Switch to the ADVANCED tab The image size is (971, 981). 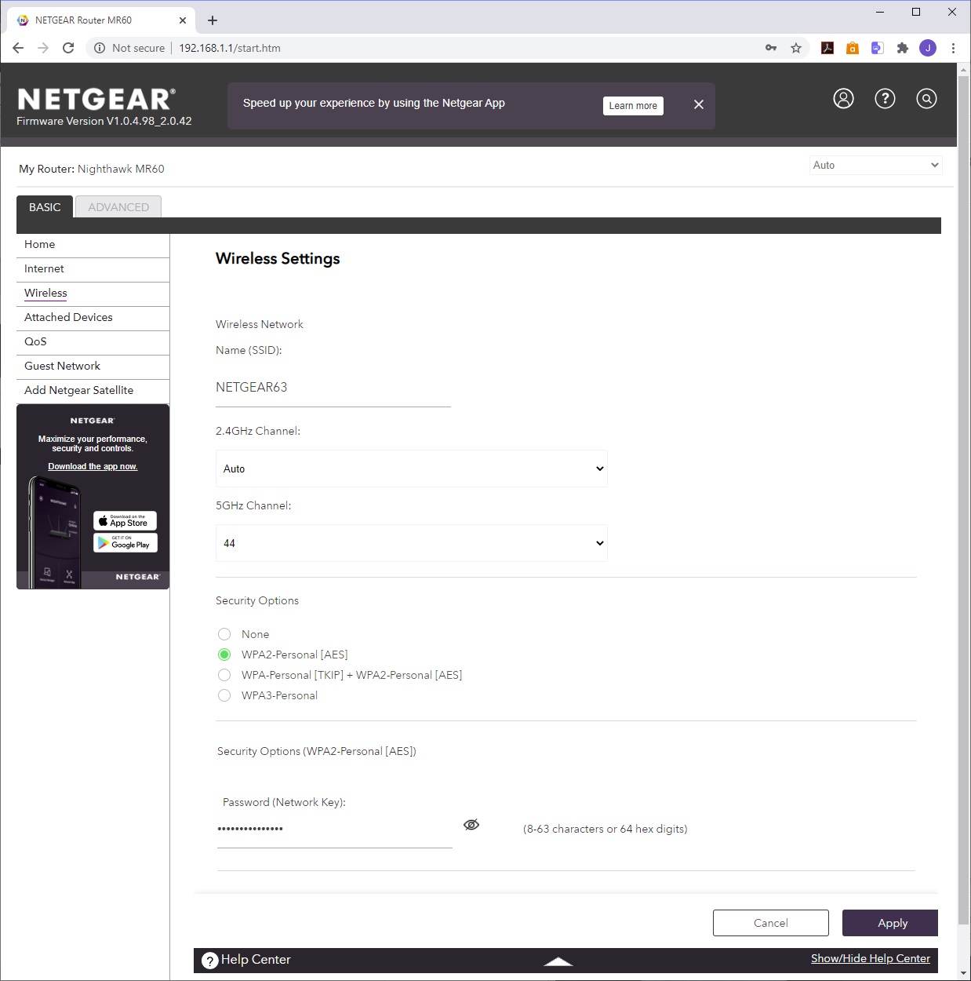[x=118, y=207]
